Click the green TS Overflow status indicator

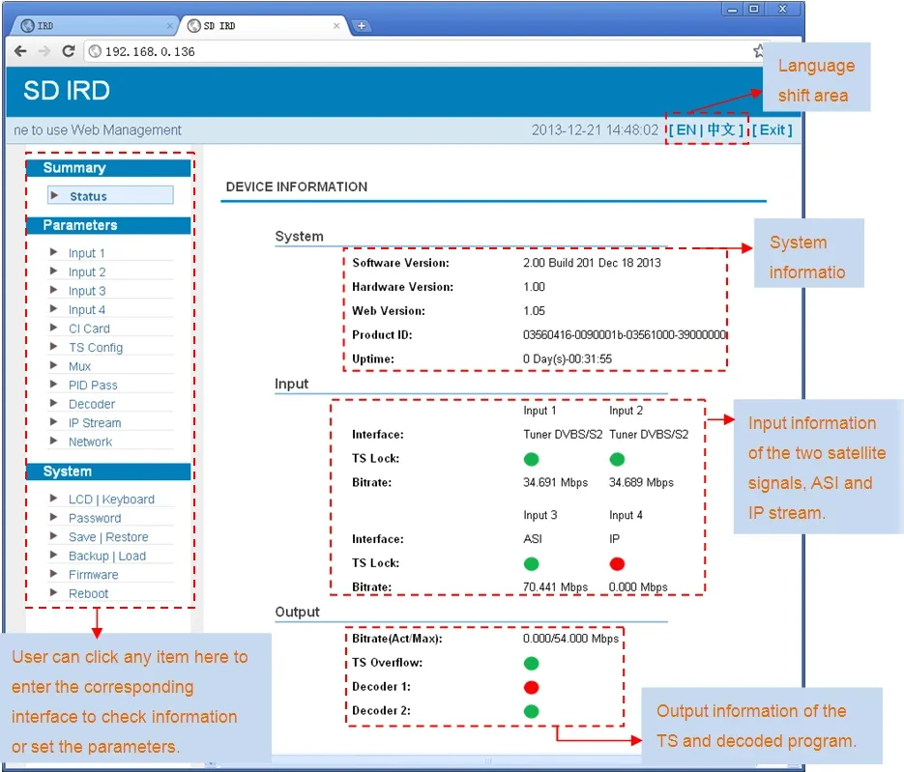(531, 663)
